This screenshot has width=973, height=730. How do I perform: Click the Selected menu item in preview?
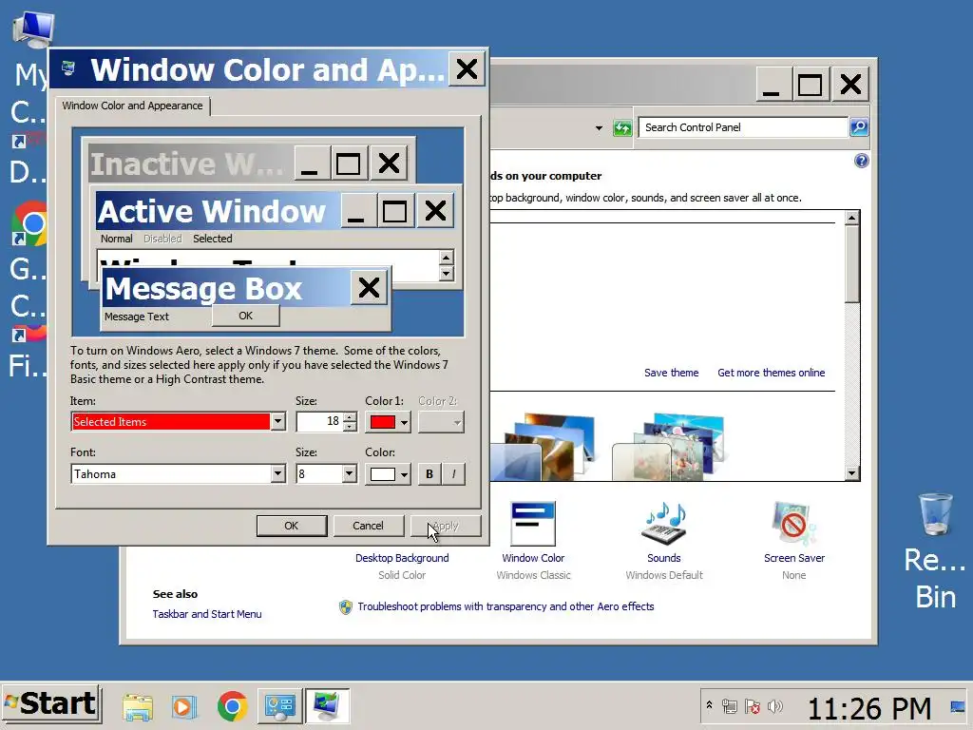click(212, 239)
